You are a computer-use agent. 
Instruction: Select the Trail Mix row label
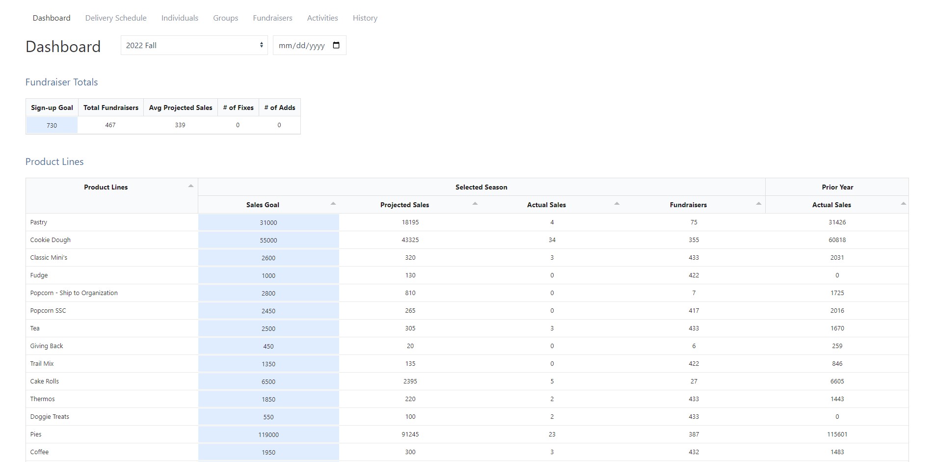coord(42,363)
